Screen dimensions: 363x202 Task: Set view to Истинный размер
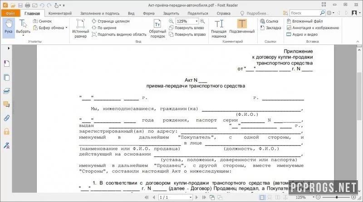(80, 28)
